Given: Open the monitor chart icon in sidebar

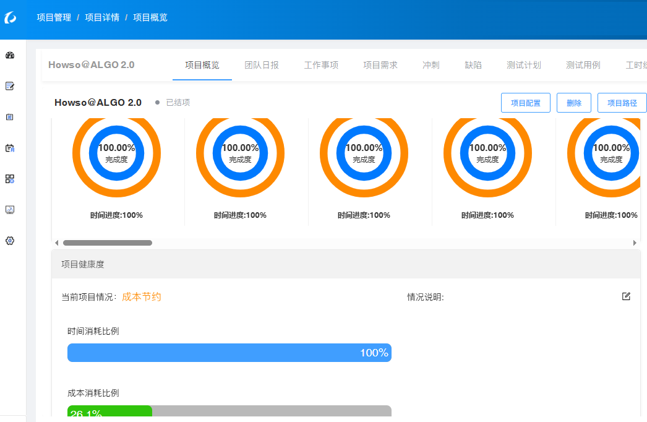Looking at the screenshot, I should [x=10, y=210].
